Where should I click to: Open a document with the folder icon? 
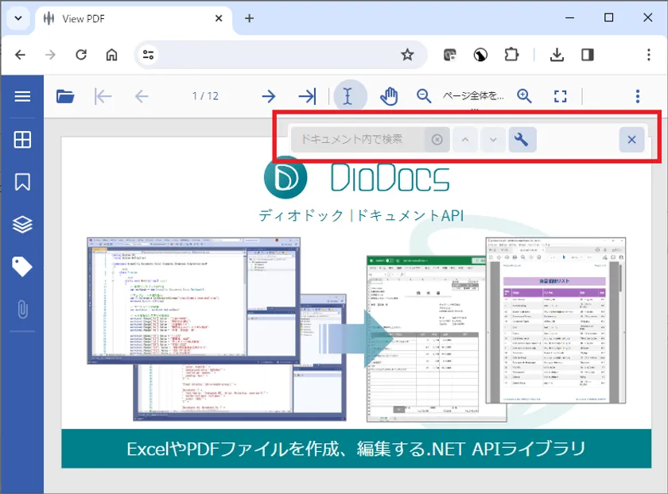[x=65, y=97]
